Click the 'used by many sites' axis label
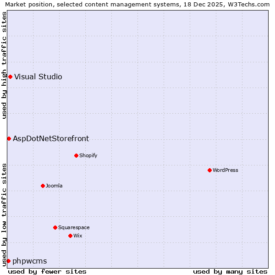275x275 pixels. click(230, 271)
